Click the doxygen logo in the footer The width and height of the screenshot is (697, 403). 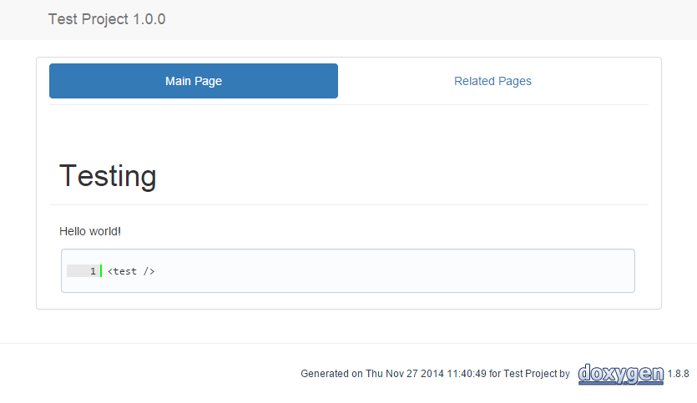click(x=621, y=374)
